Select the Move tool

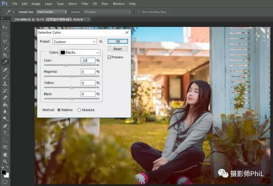[5, 27]
